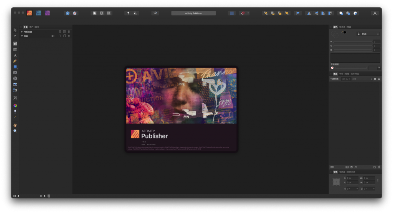Screen dimensions: 393x213
Task: Click Delete Layer trash icon
Action: click(x=379, y=167)
